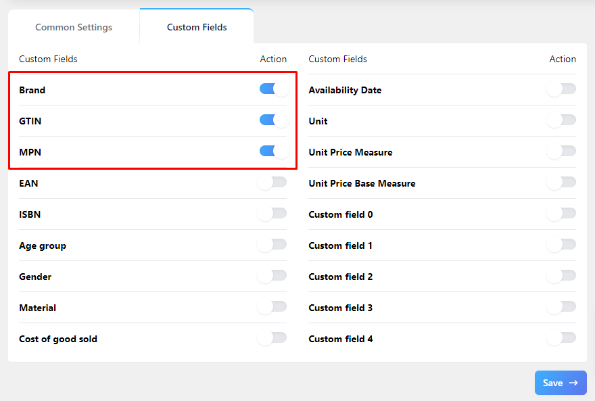Click the arrow icon on the Save button
Screen dimensions: 595x401
572,382
